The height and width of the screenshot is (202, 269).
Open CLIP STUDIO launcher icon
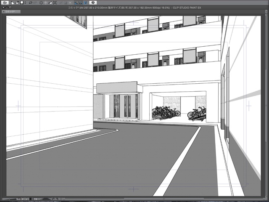tap(5, 3)
